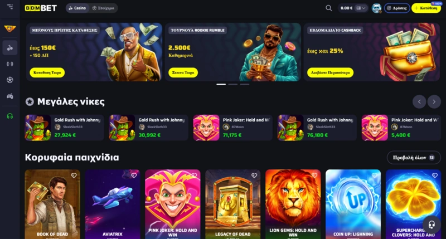Favorite Book of Dead with heart icon
This screenshot has width=446, height=239.
(x=74, y=175)
